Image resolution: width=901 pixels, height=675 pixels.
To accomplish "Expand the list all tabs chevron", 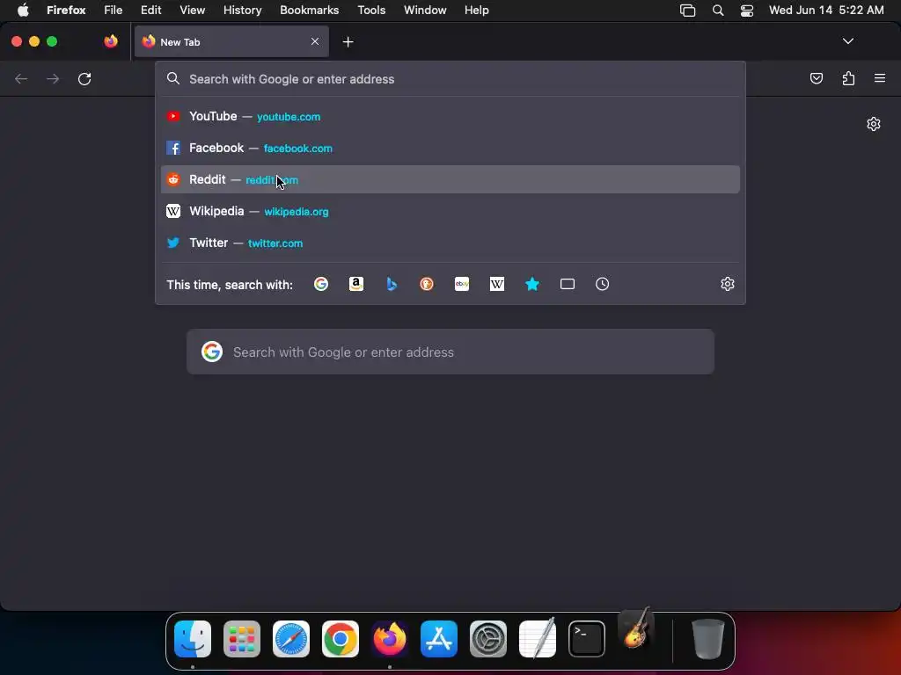I will point(848,41).
